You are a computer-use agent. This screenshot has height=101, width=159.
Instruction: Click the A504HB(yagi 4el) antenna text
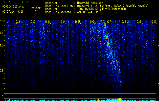(89, 12)
